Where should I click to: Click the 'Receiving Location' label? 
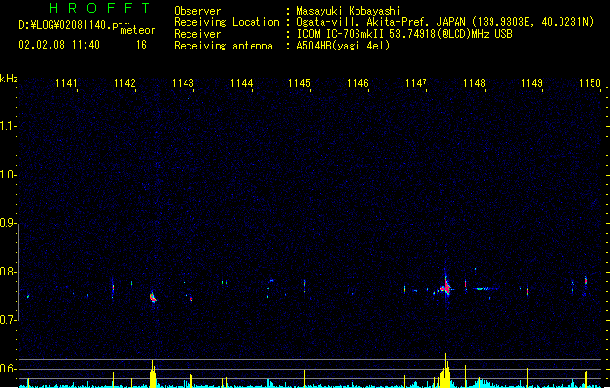coord(226,22)
